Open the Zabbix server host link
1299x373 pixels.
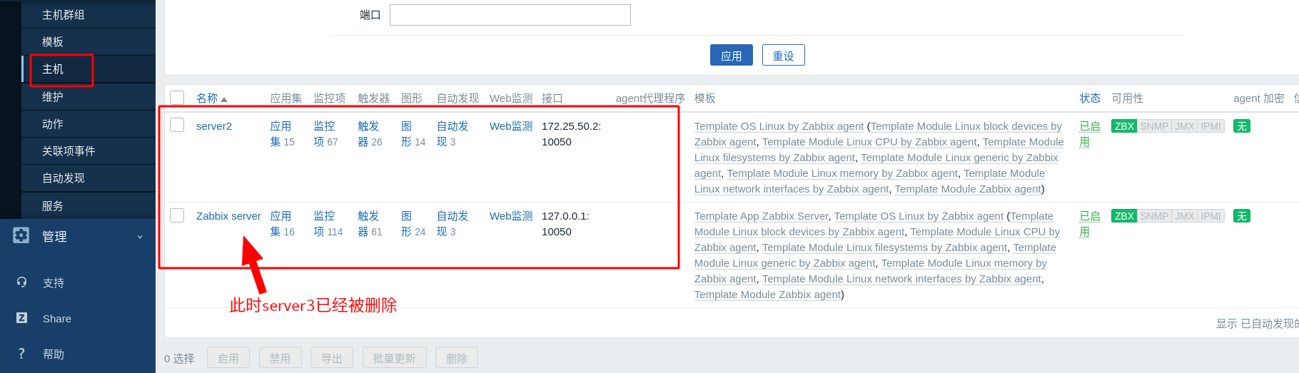pos(228,216)
